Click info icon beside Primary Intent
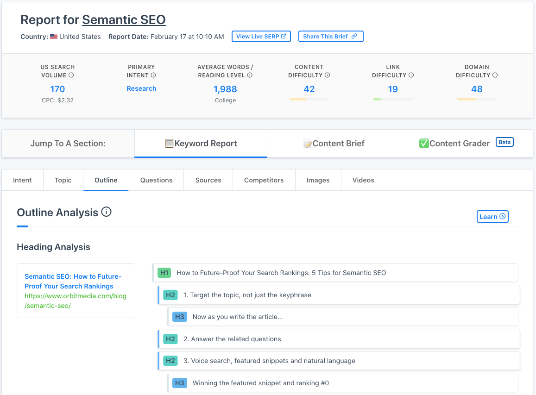Image resolution: width=536 pixels, height=395 pixels. click(x=153, y=75)
